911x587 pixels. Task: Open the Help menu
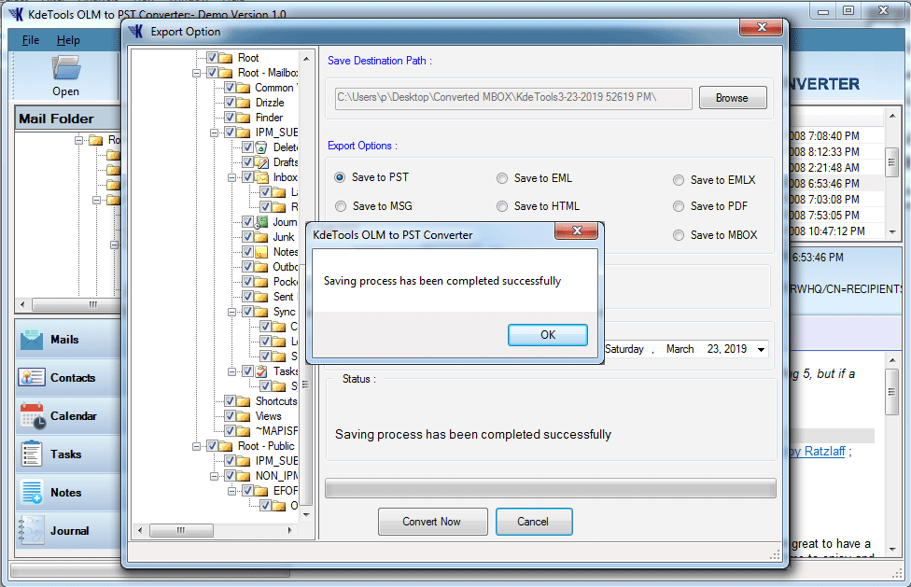point(68,40)
